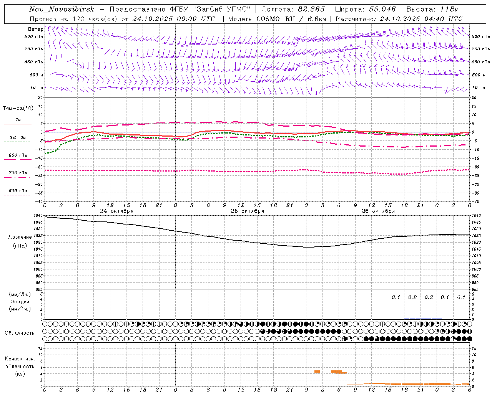Select the '500 гПа' temperature legend entry
This screenshot has height=393, width=492.
18,191
